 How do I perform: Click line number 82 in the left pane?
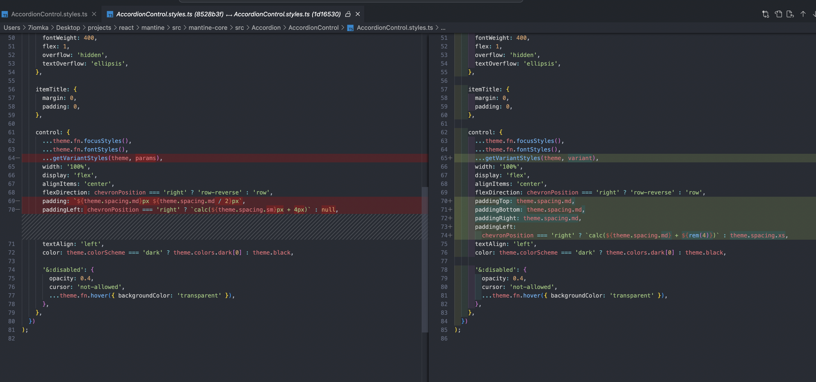[11, 338]
